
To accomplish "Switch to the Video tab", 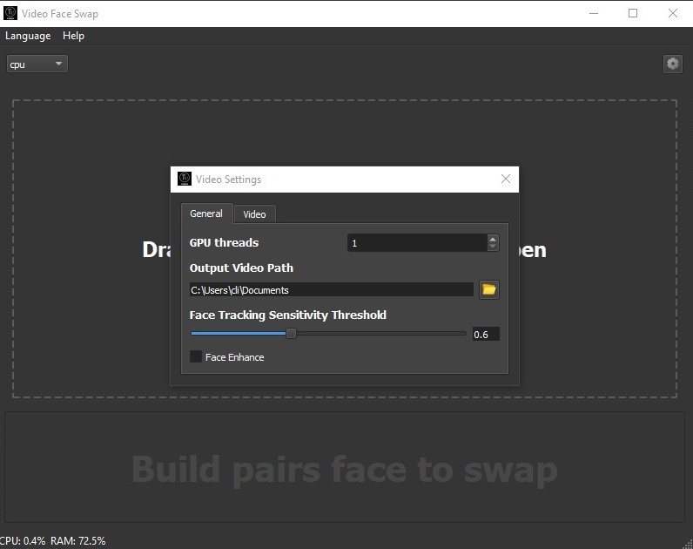I will pos(254,214).
